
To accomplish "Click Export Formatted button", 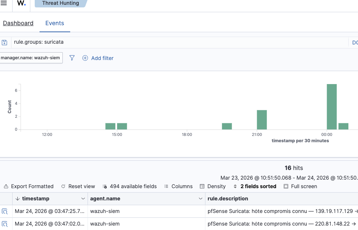I will click(29, 187).
